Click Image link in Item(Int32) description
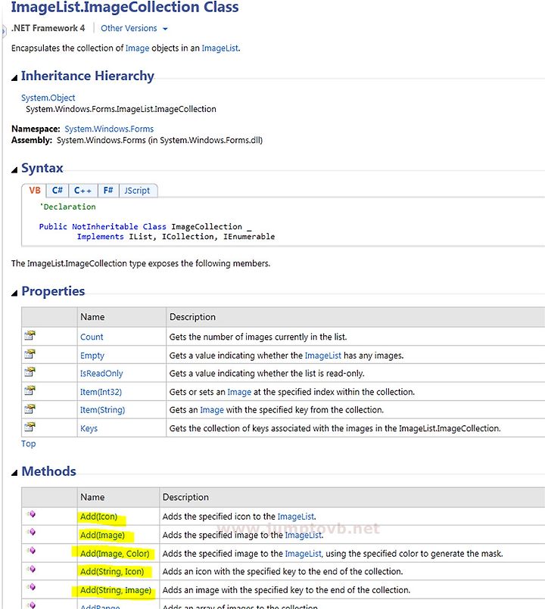This screenshot has height=609, width=545. (239, 392)
